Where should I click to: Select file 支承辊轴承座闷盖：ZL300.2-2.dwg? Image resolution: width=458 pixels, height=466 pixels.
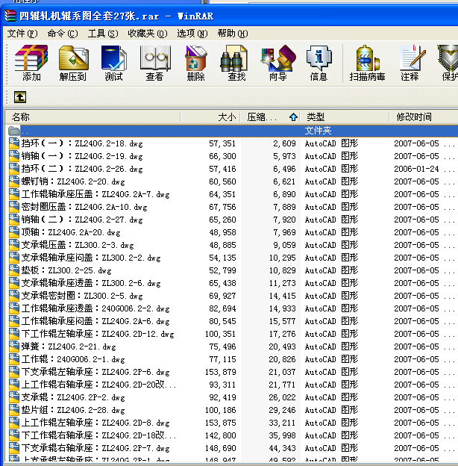click(x=91, y=258)
